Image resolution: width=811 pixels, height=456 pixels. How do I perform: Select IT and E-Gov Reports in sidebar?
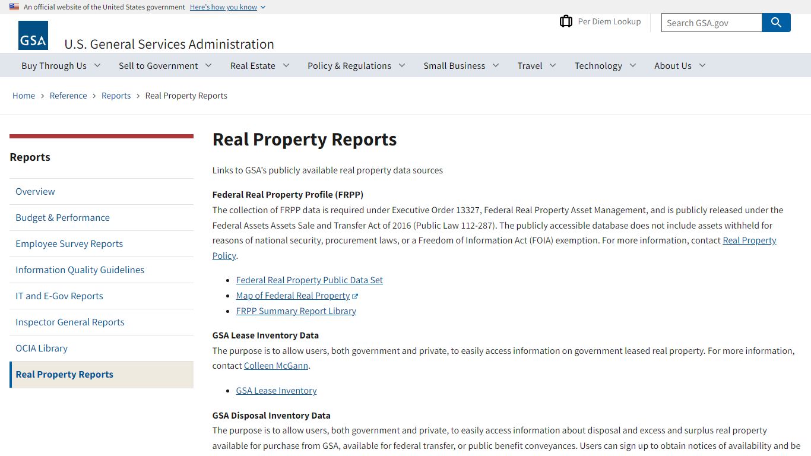coord(102,296)
